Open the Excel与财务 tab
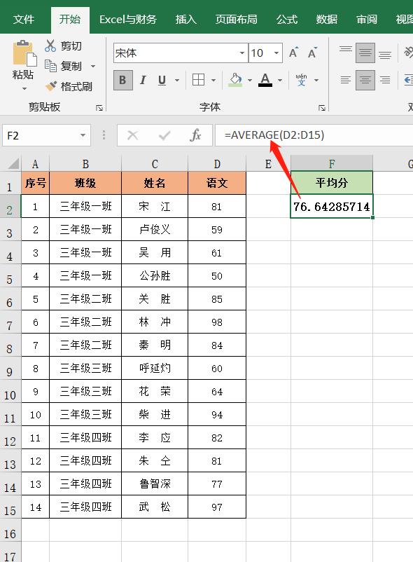This screenshot has height=562, width=413. [128, 19]
